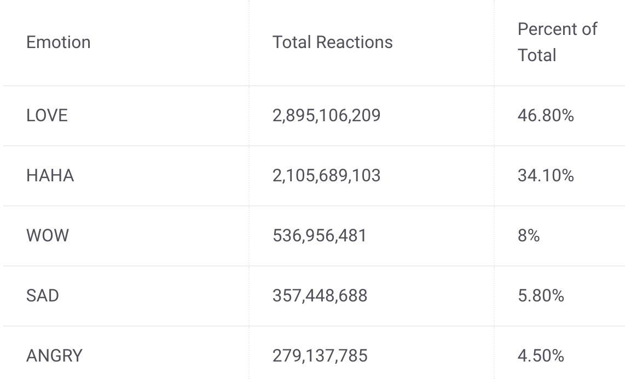Click the 357,448,688 reactions value
Image resolution: width=625 pixels, height=379 pixels.
coord(320,296)
